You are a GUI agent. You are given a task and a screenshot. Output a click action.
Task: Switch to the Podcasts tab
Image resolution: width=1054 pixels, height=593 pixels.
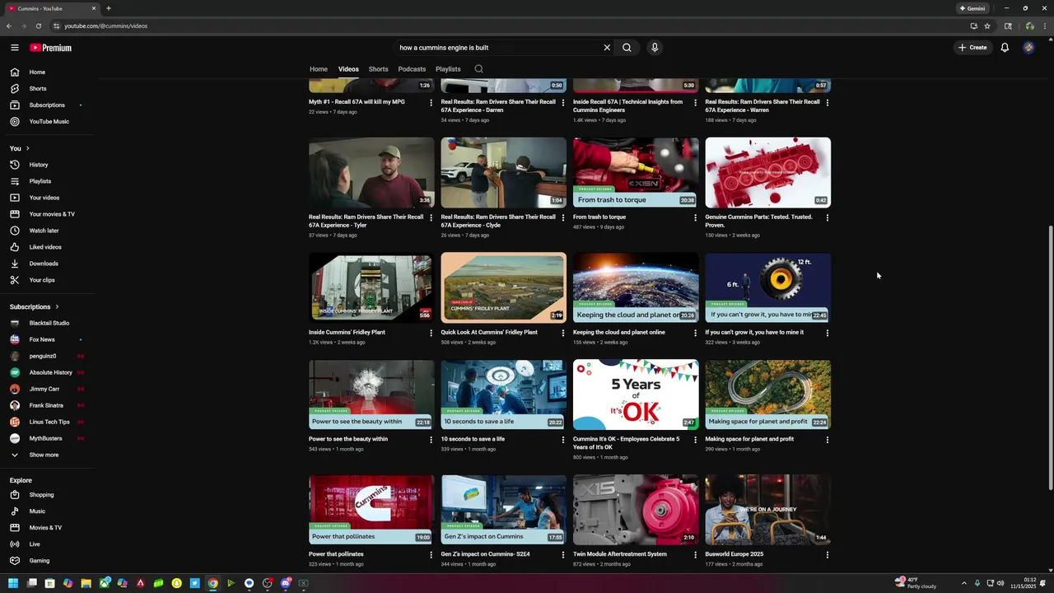coord(412,69)
